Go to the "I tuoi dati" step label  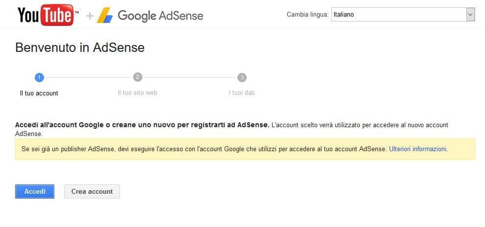pyautogui.click(x=242, y=92)
